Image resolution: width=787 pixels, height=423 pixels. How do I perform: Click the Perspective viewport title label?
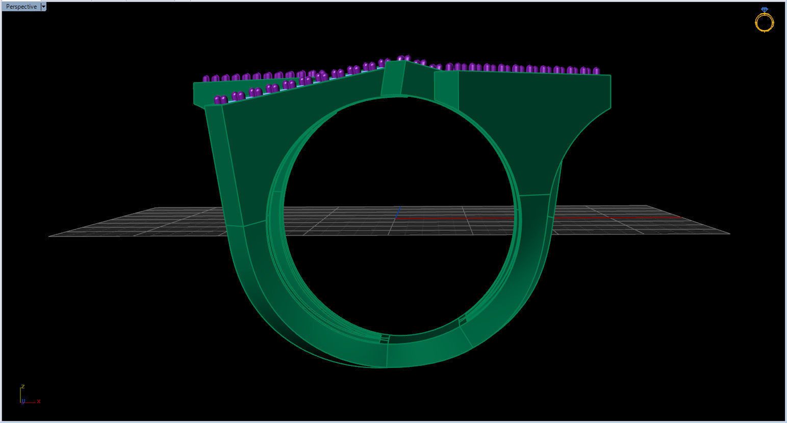click(21, 7)
